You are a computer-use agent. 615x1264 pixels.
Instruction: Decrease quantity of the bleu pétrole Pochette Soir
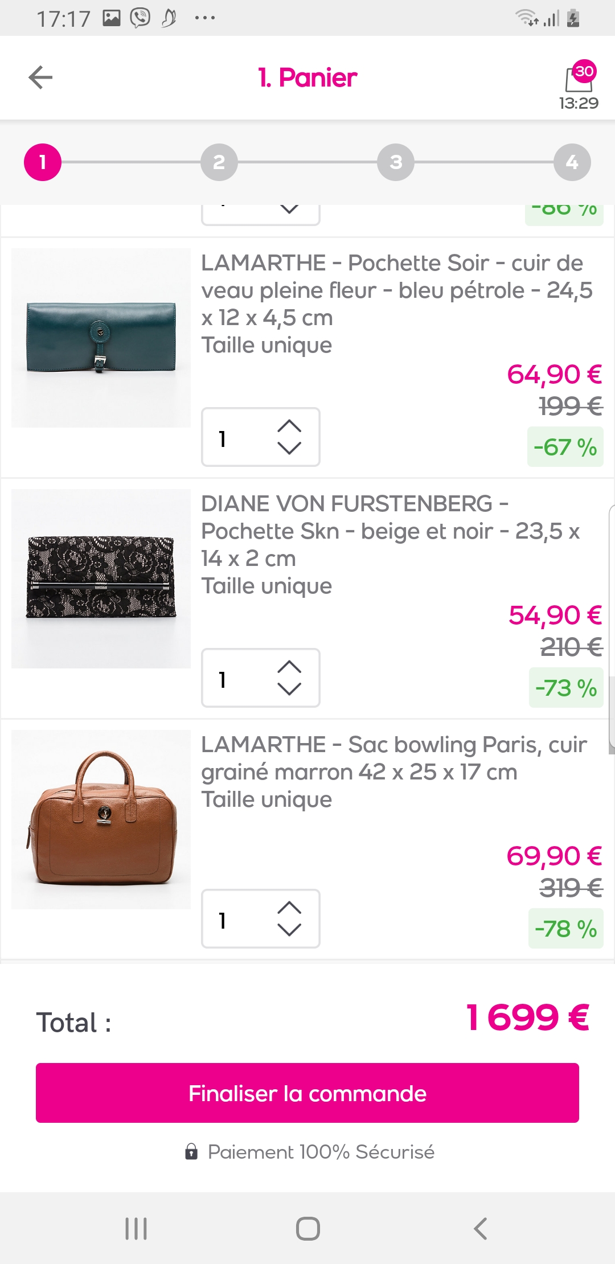pyautogui.click(x=289, y=449)
